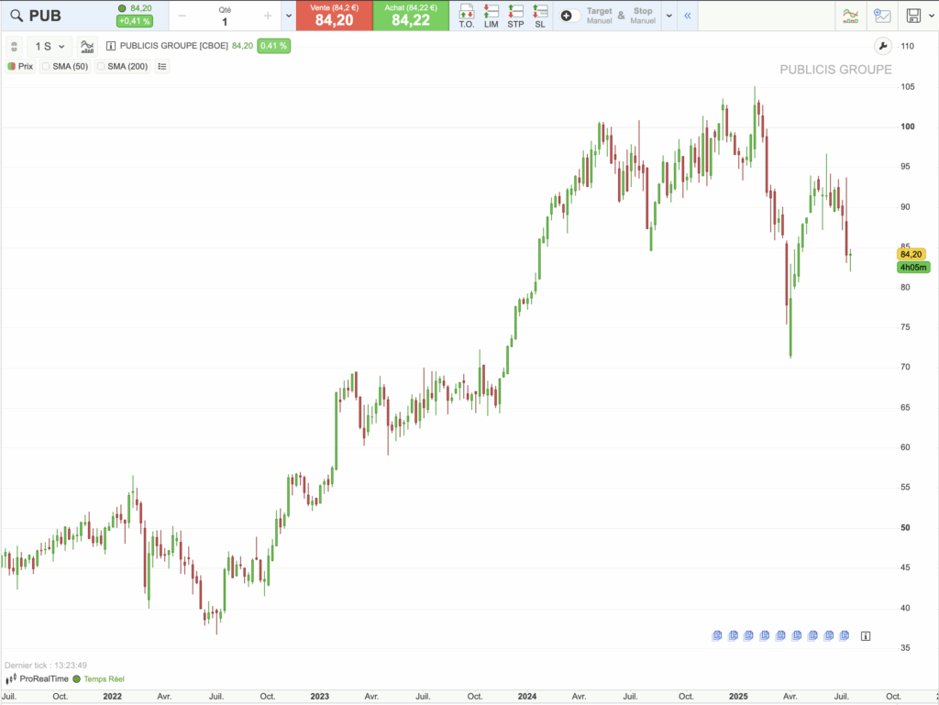Click the wrench settings icon on the chart
Viewport: 939px width, 705px height.
[880, 45]
